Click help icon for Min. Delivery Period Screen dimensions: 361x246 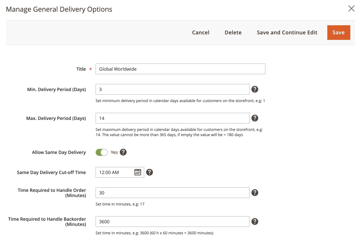pyautogui.click(x=255, y=89)
